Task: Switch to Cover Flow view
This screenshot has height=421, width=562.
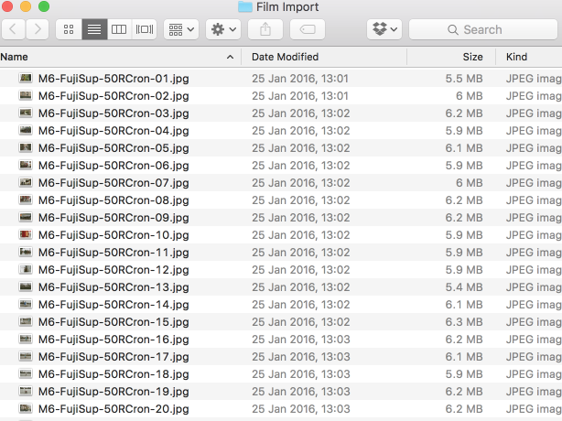Action: (x=144, y=29)
